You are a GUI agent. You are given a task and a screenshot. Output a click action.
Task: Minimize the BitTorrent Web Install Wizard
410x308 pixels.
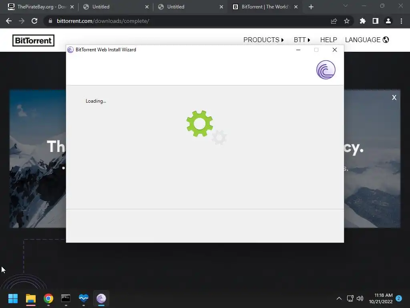click(298, 50)
